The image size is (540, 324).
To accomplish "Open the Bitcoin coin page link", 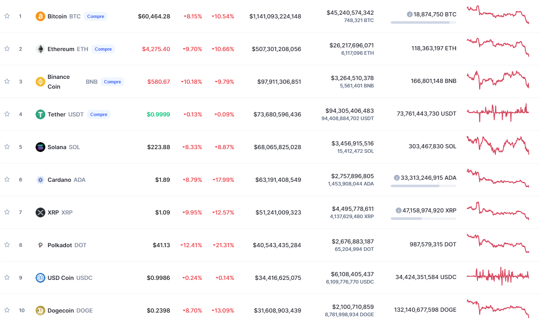I will click(x=64, y=16).
